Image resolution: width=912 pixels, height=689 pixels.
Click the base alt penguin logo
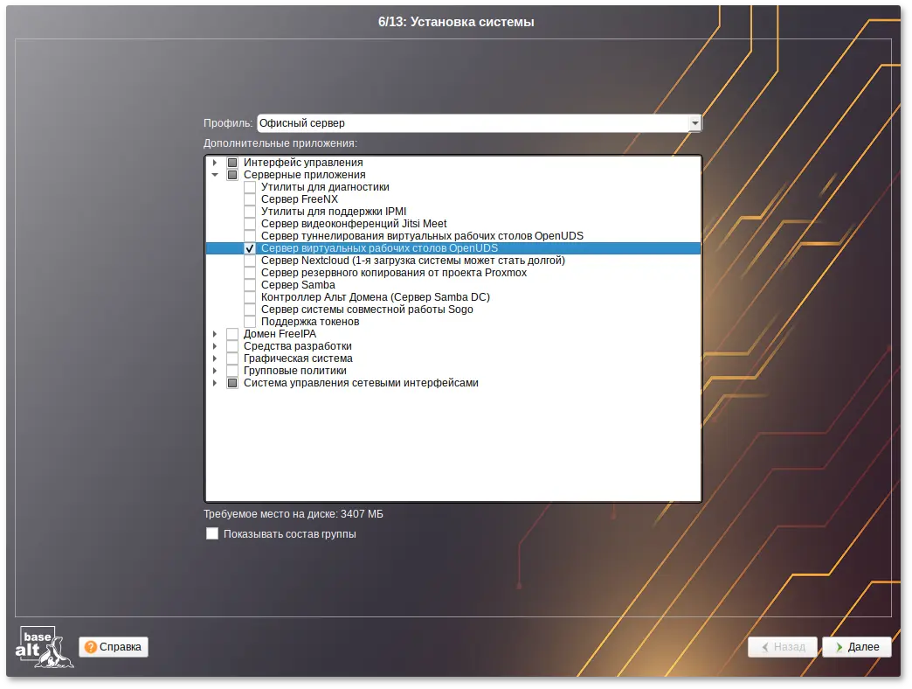coord(46,647)
